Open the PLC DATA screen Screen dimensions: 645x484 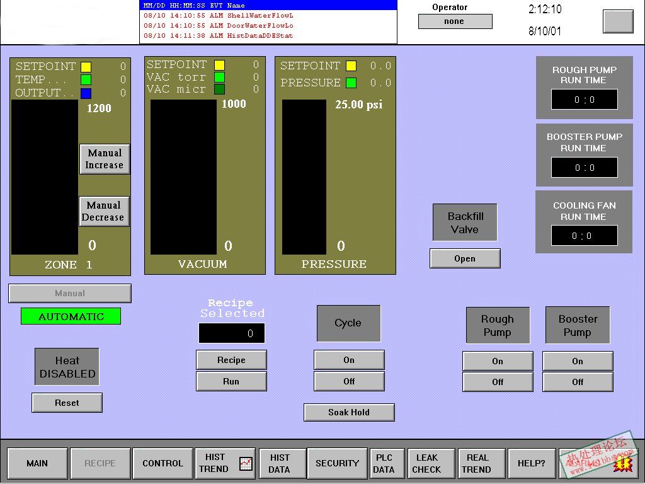(387, 463)
